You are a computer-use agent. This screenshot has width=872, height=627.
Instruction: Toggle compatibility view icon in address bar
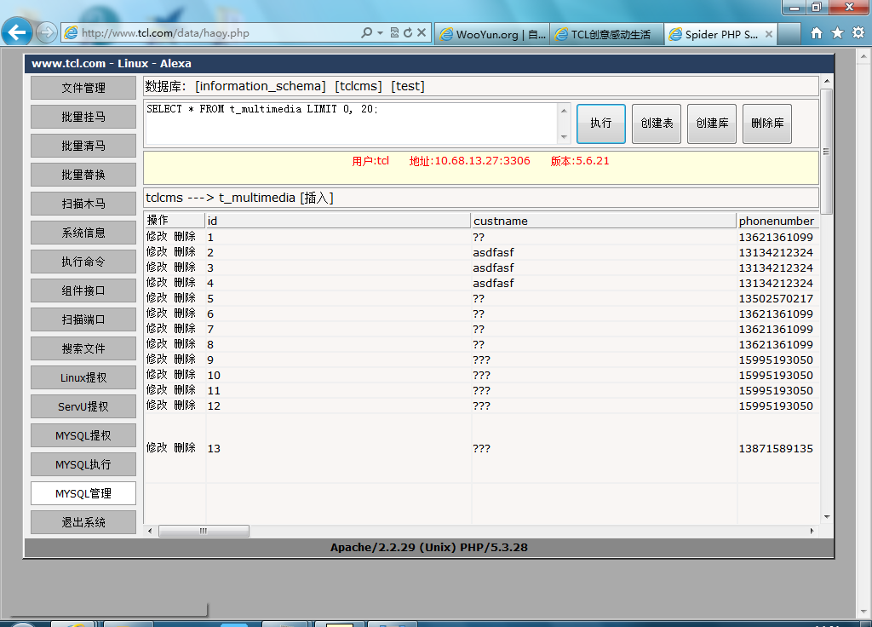394,33
